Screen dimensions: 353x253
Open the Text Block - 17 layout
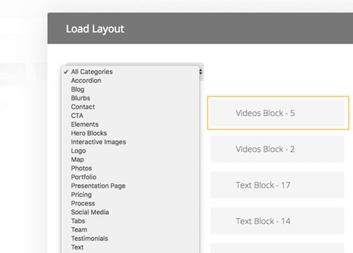[278, 185]
